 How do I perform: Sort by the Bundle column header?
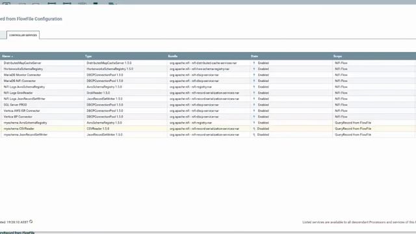click(173, 57)
